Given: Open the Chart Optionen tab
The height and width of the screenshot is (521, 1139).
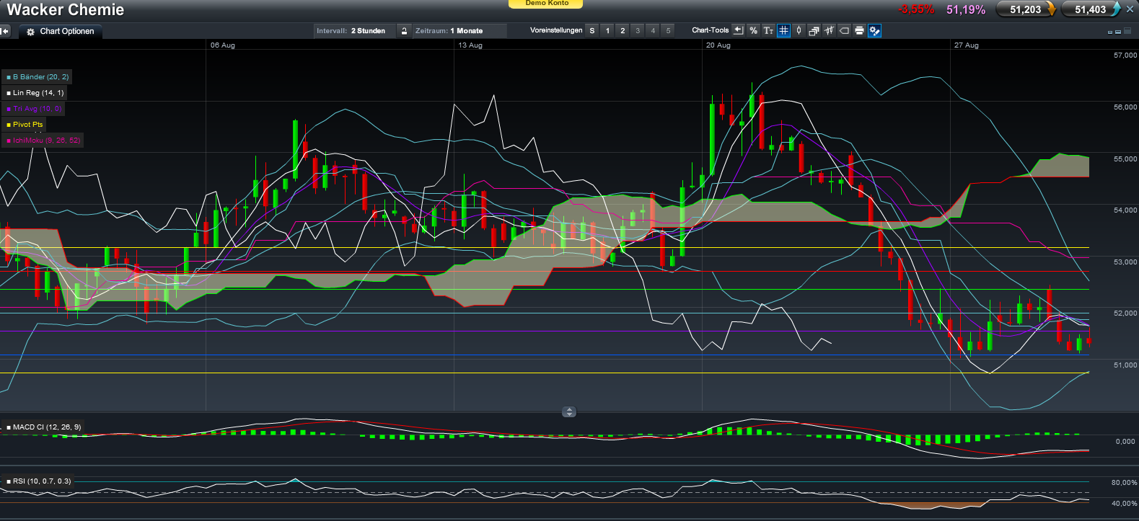Looking at the screenshot, I should [61, 32].
